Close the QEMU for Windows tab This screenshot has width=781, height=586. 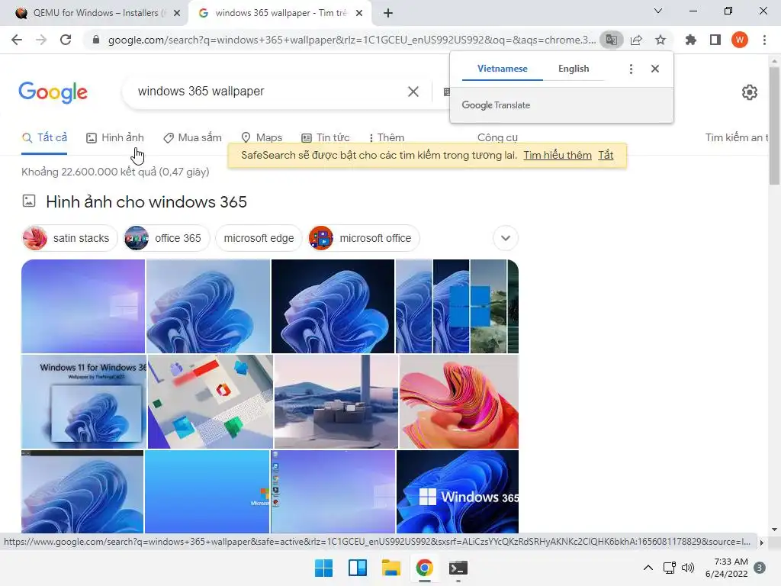177,13
